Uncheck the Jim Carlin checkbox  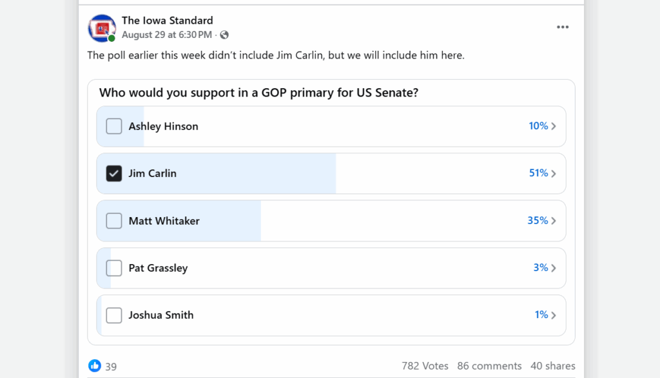(x=114, y=173)
